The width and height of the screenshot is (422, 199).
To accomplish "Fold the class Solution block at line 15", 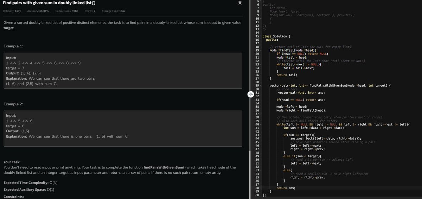I will click(x=261, y=36).
